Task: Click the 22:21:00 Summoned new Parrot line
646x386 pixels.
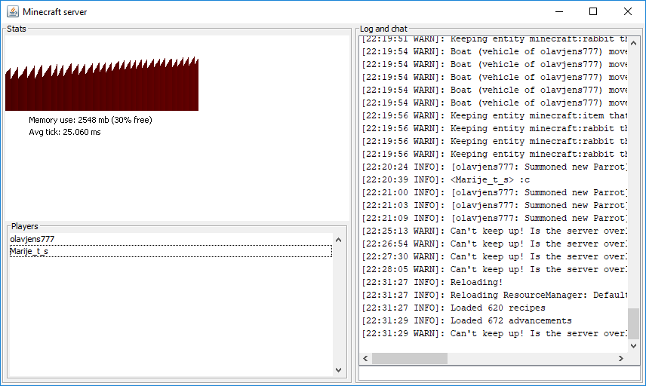Action: point(494,192)
